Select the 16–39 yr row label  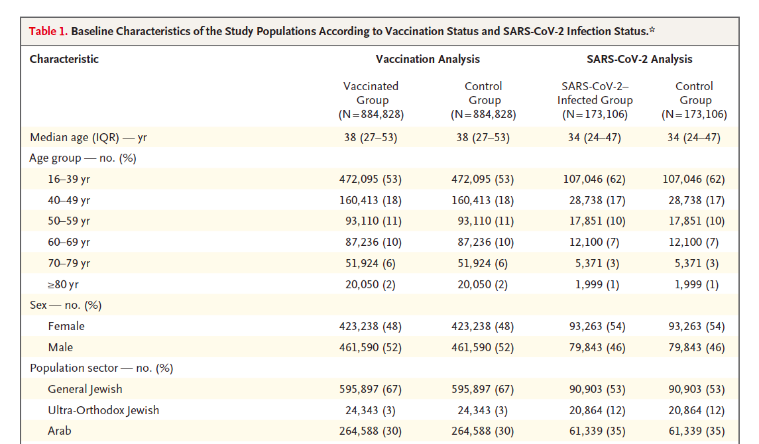pos(69,180)
